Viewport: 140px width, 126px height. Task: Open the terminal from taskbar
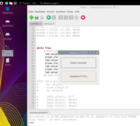coord(15,3)
